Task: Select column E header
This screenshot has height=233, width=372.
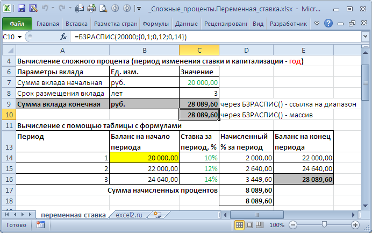Action: [303, 50]
